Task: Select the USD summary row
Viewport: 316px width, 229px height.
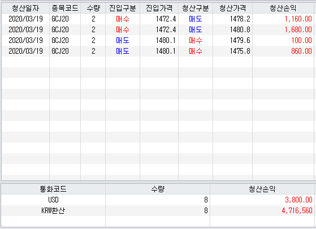Action: (158, 200)
